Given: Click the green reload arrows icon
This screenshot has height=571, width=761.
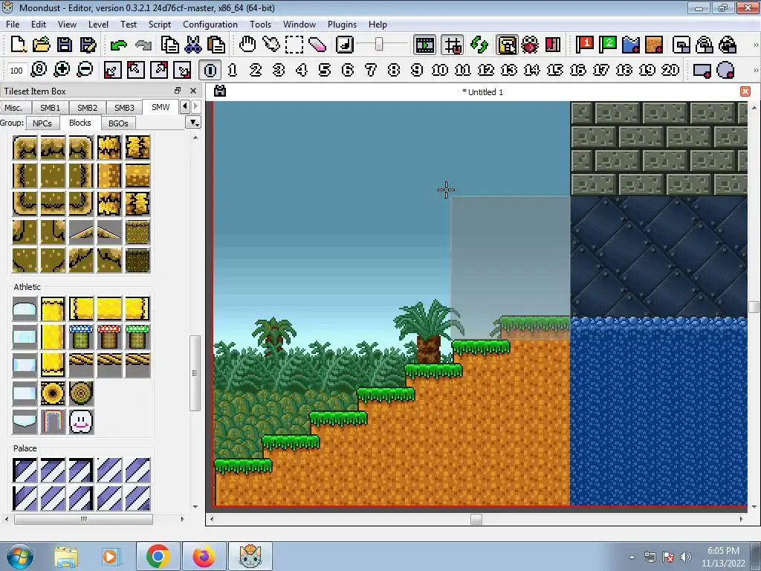Looking at the screenshot, I should click(479, 45).
